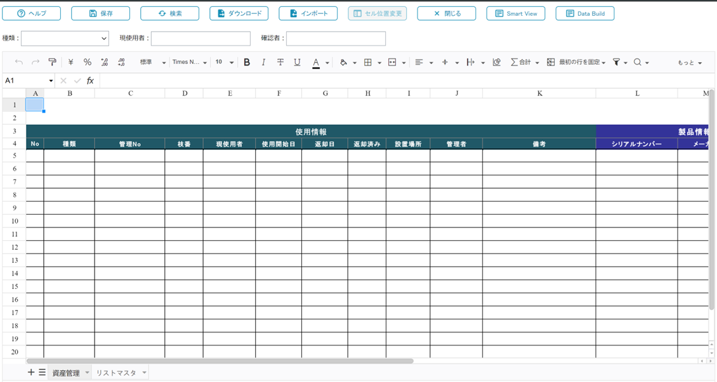Apply percent number format
The image size is (717, 382).
pyautogui.click(x=88, y=62)
